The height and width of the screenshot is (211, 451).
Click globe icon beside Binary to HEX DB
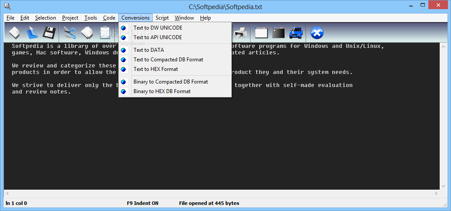(124, 91)
